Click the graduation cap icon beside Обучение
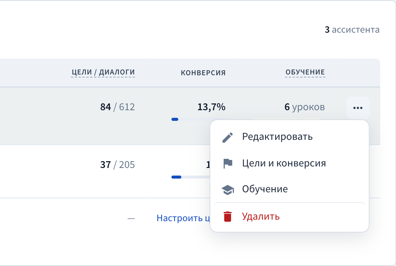The width and height of the screenshot is (396, 266). [228, 190]
